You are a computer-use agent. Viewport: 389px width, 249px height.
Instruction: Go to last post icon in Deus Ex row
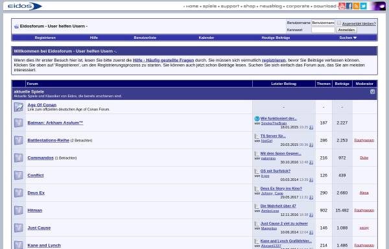[x=311, y=197]
